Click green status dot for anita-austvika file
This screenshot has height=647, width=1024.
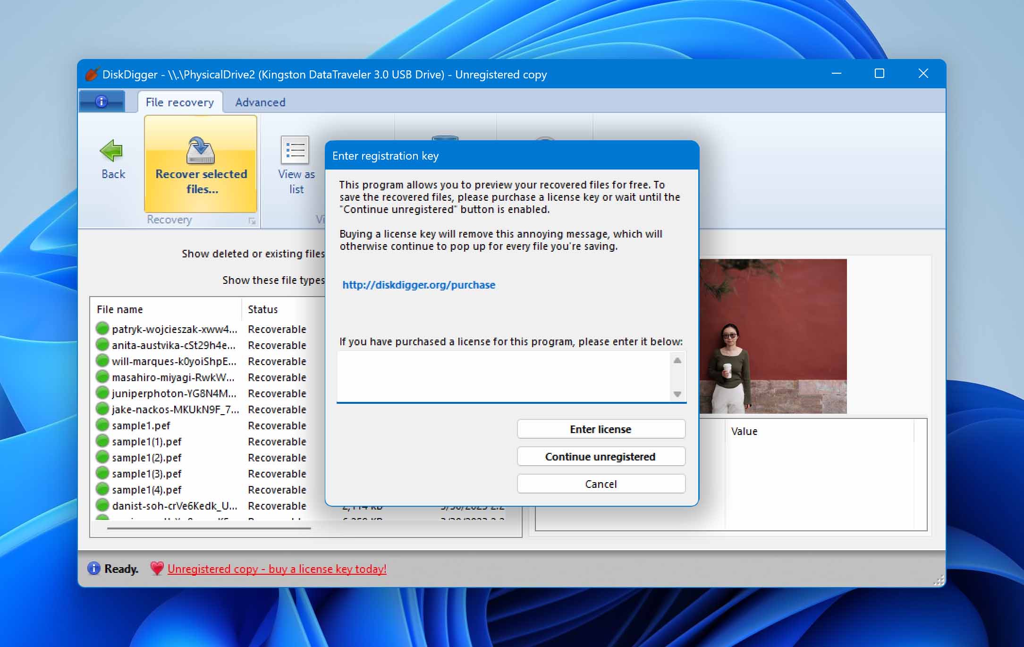point(102,344)
